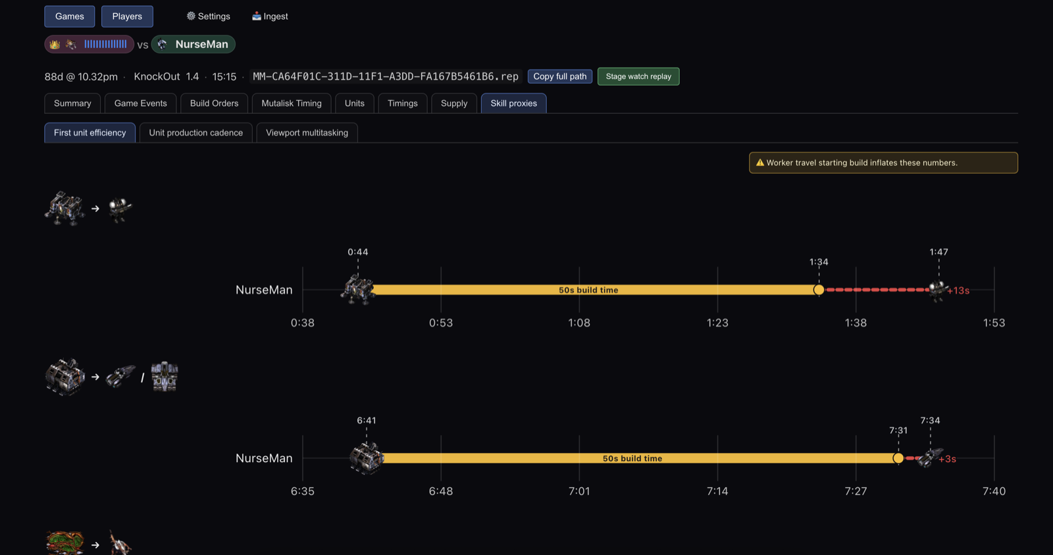Screen dimensions: 1053x555
Task: Click the Barracks icon in the first section header
Action: click(x=64, y=208)
